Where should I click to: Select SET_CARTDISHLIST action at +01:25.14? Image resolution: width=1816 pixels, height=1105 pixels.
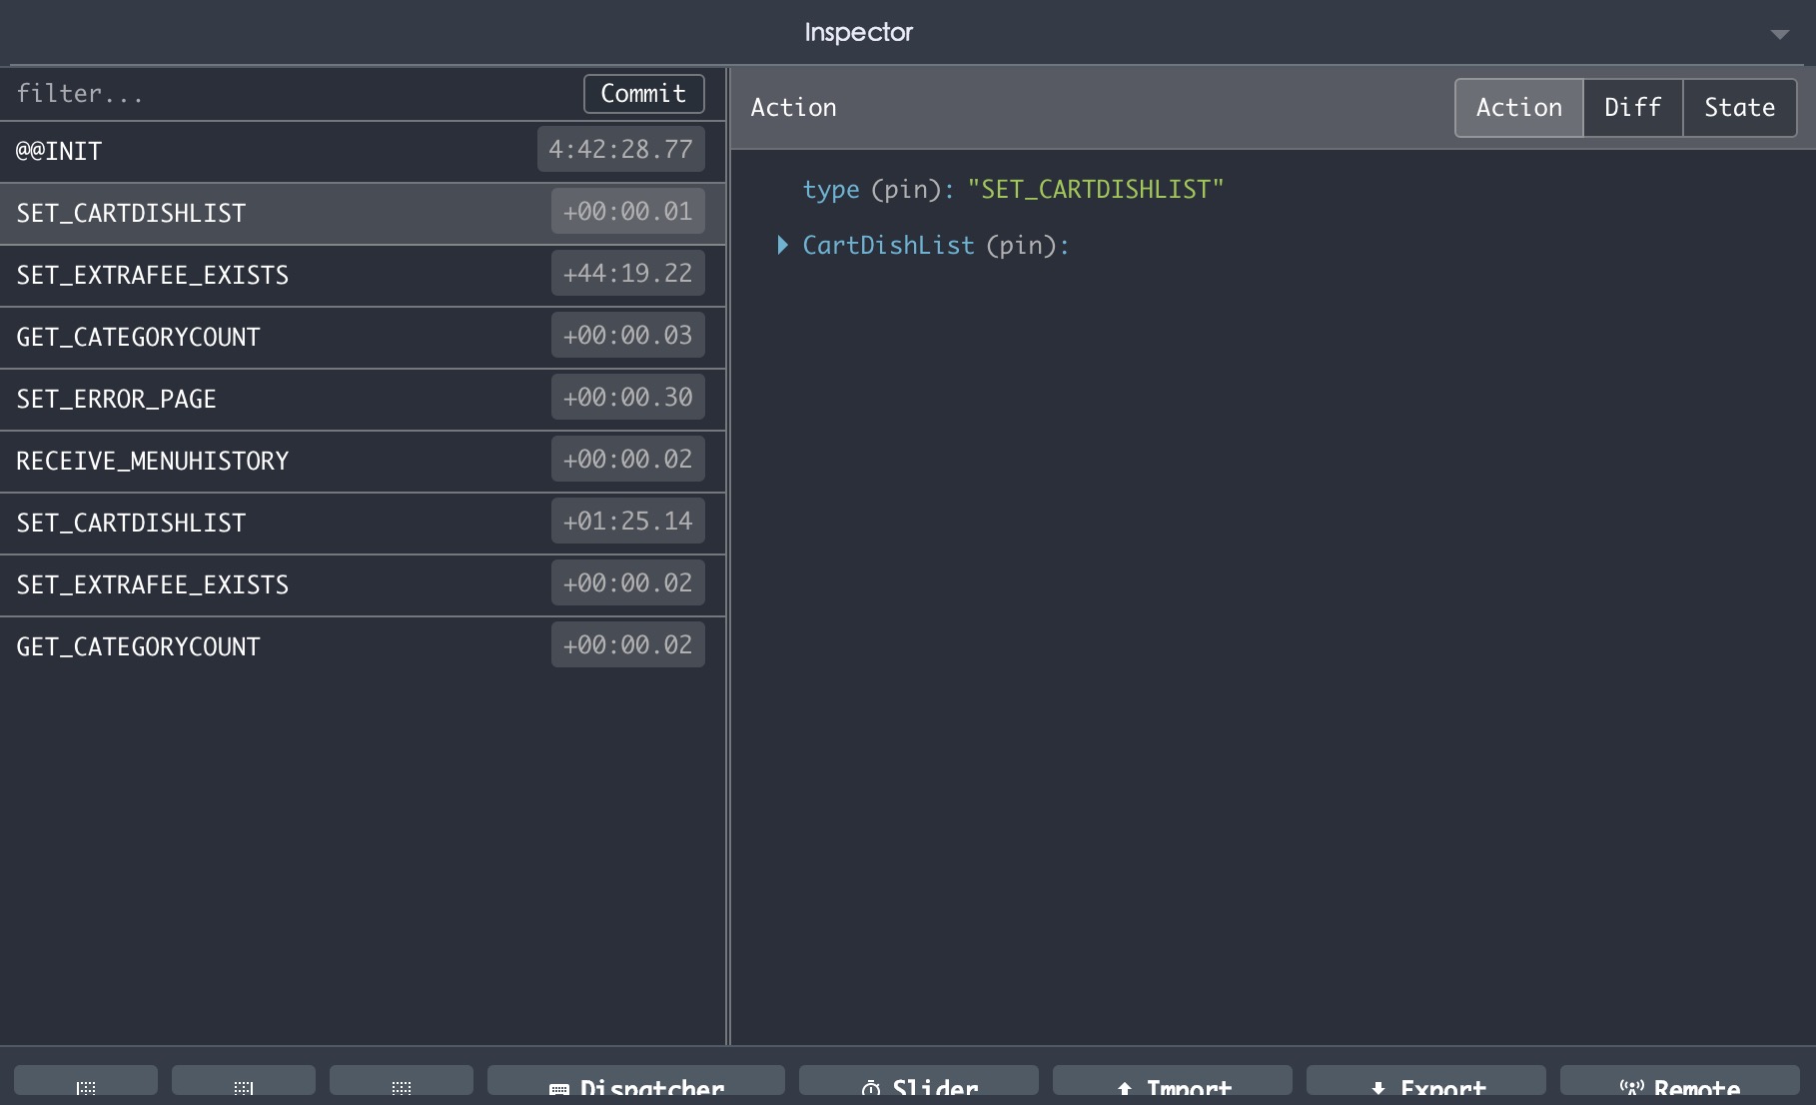[x=363, y=523]
